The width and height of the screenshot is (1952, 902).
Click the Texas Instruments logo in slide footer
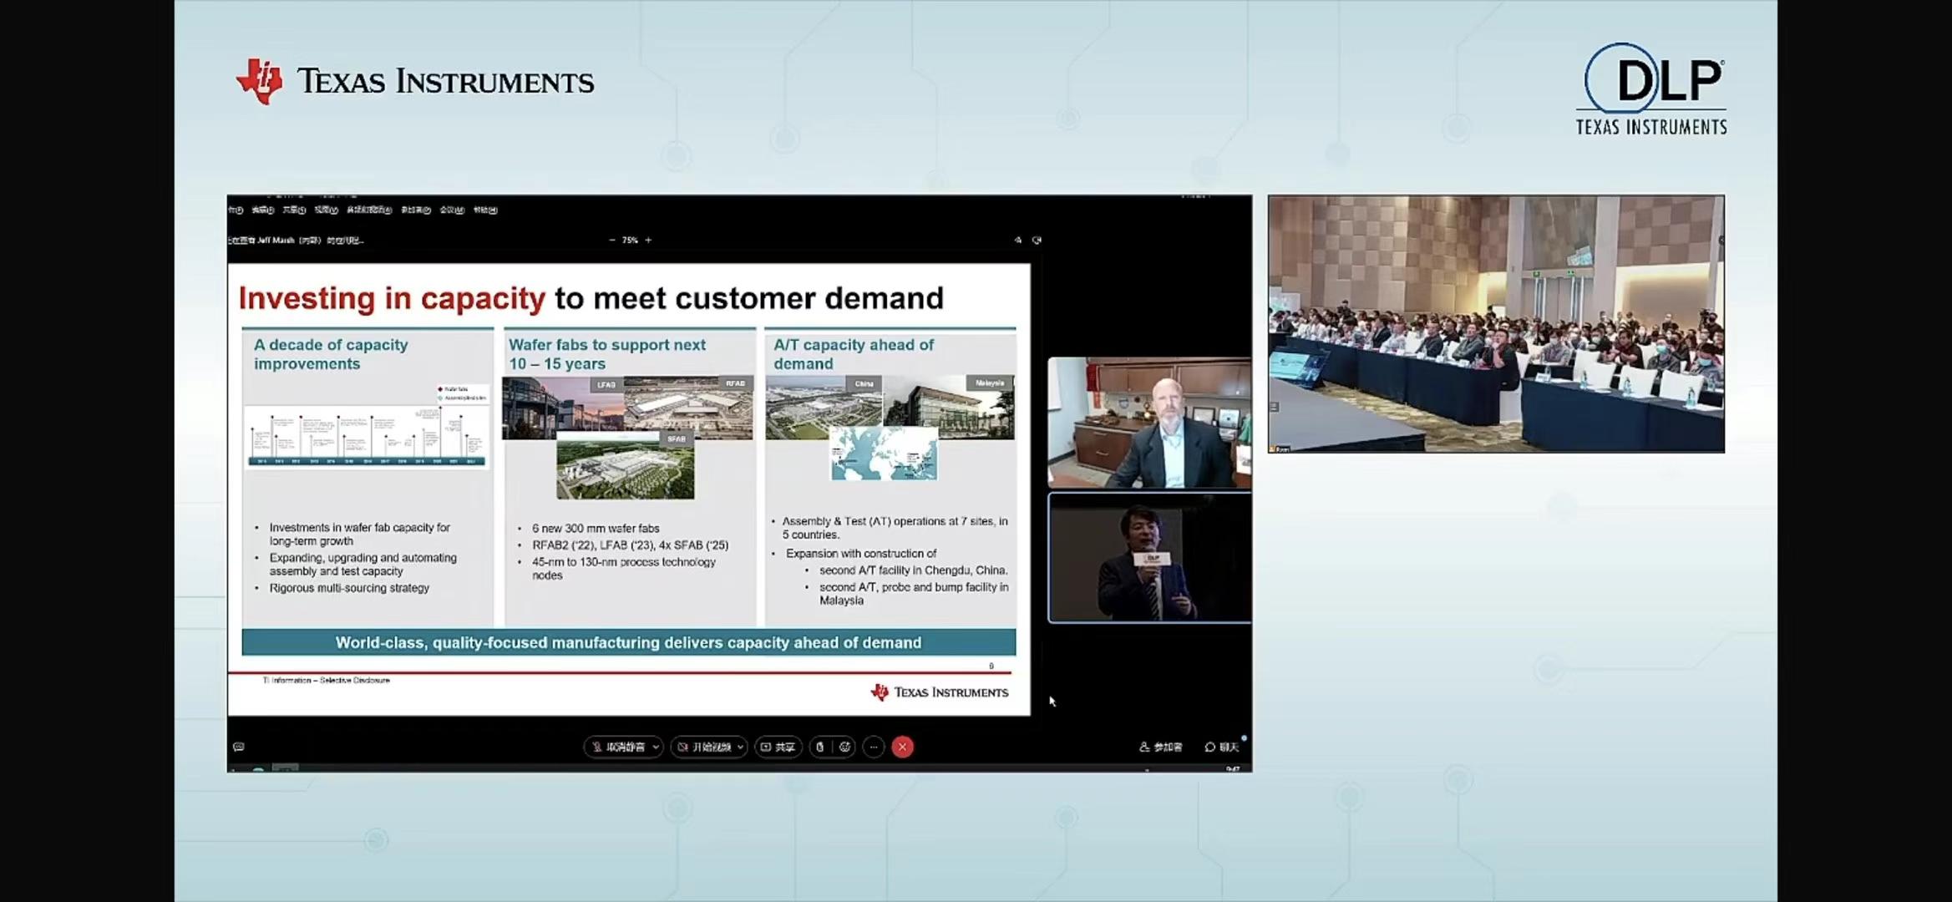(x=939, y=692)
